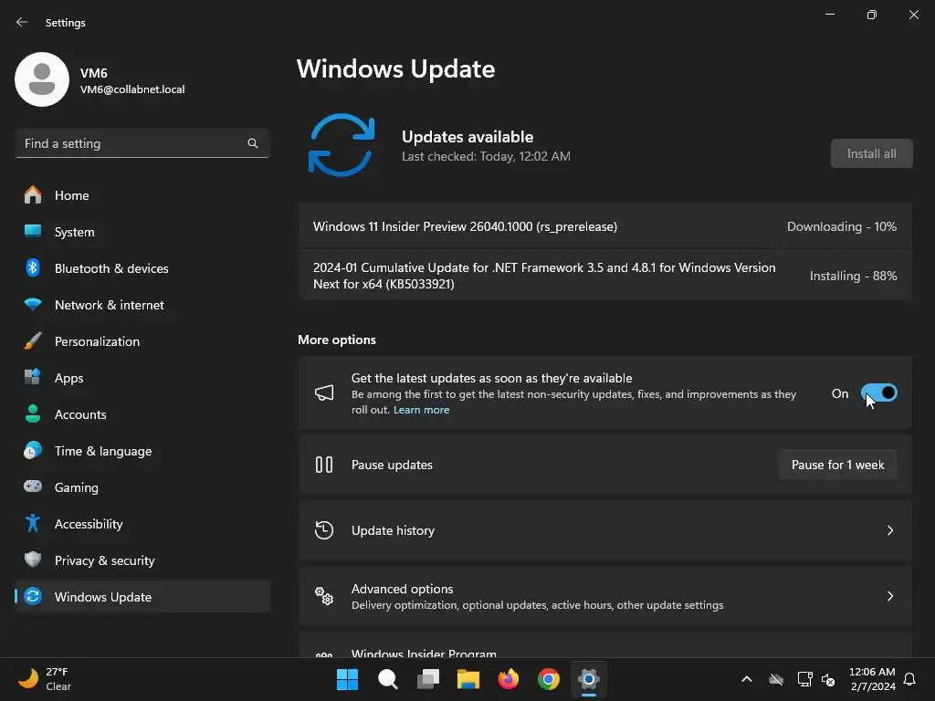Screen dimensions: 935x701
Task: Go to System settings page
Action: pos(142,231)
